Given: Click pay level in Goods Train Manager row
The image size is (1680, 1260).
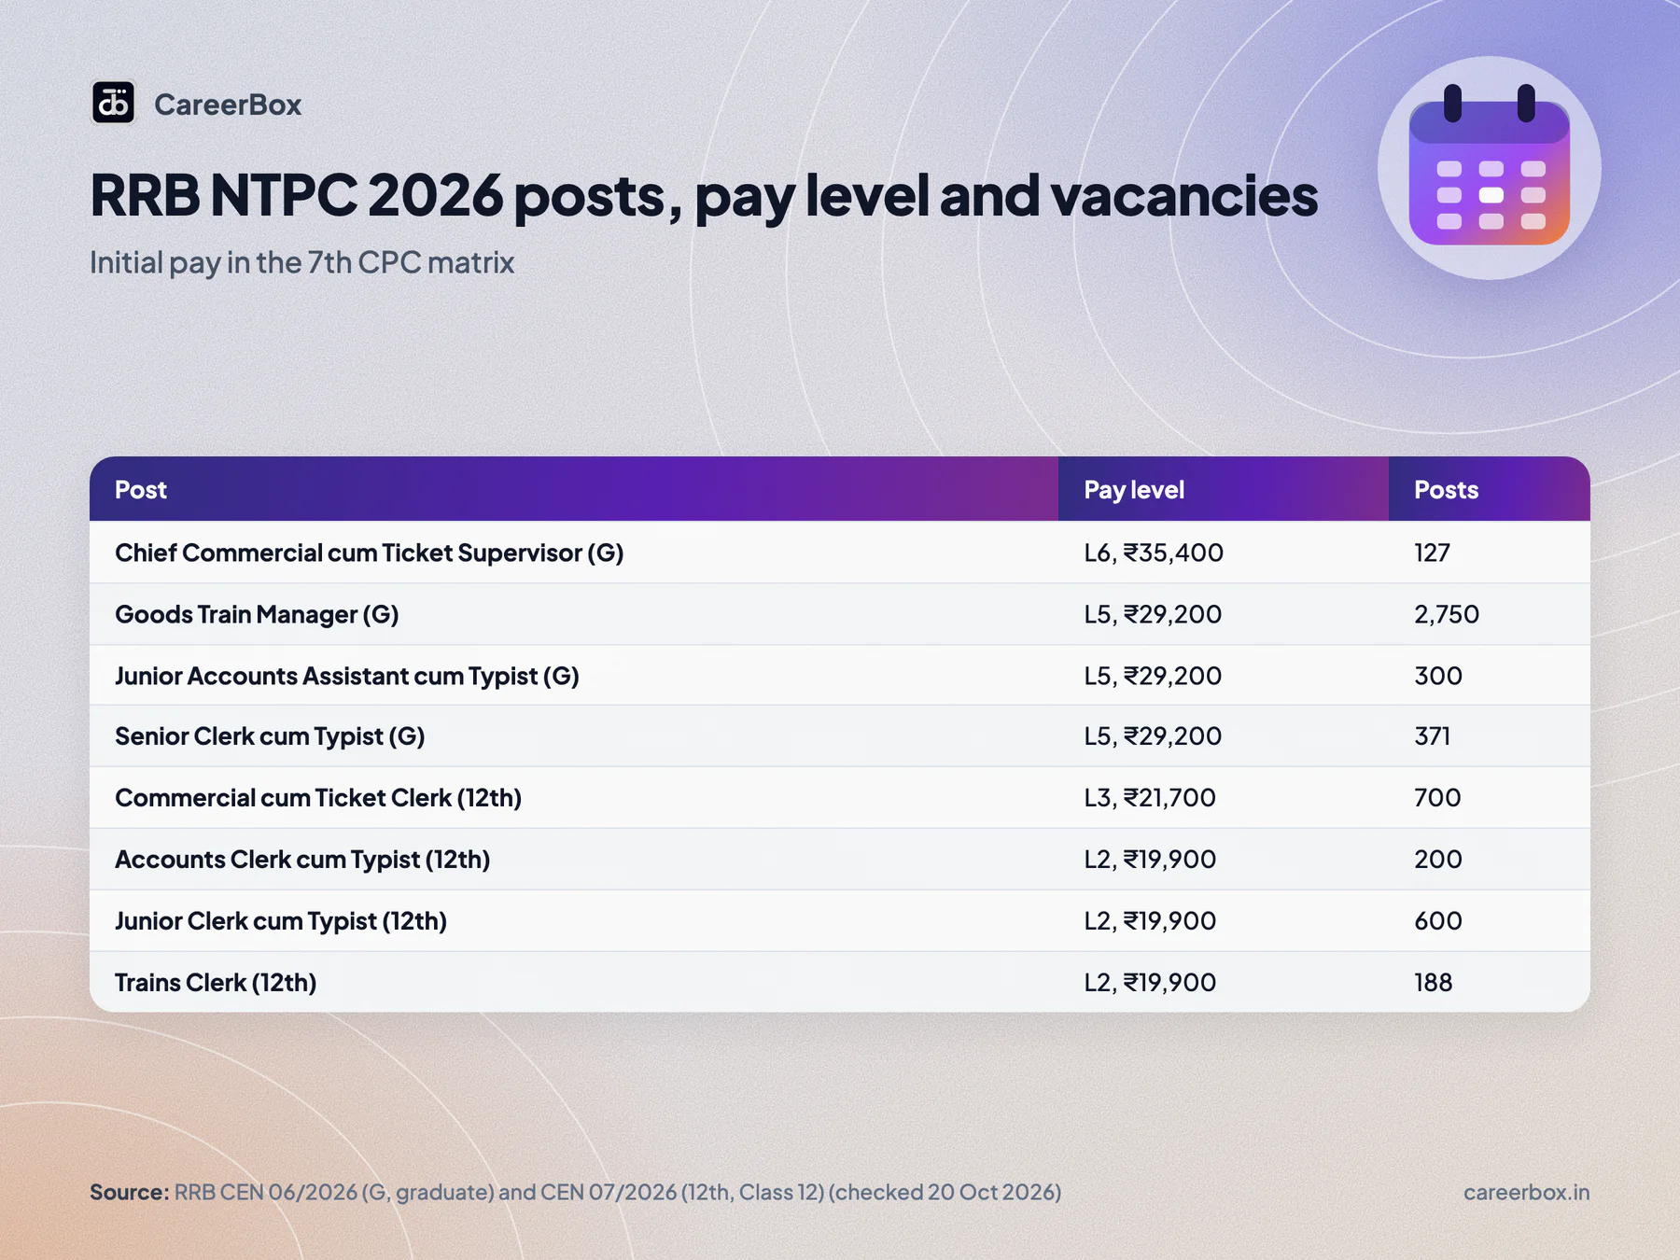Looking at the screenshot, I should click(x=1153, y=614).
